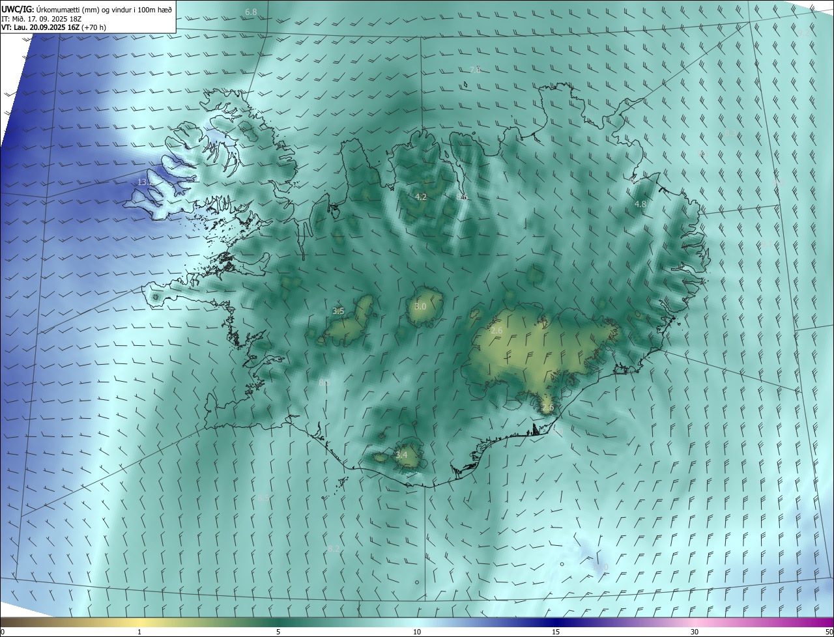
Task: Click the 4.8 value label in northeast Iceland
Action: click(640, 204)
